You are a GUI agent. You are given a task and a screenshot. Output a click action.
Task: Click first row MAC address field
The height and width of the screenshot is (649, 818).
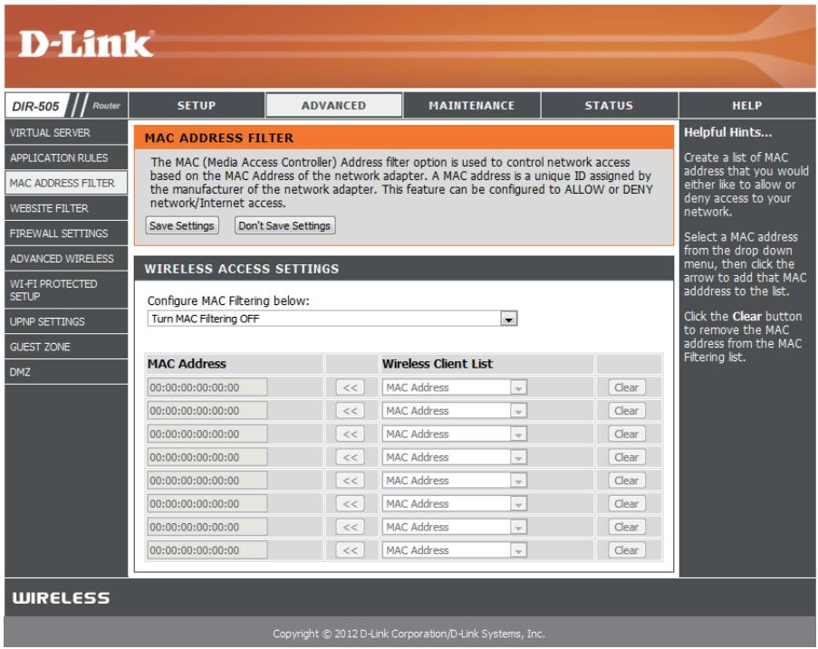[x=207, y=387]
